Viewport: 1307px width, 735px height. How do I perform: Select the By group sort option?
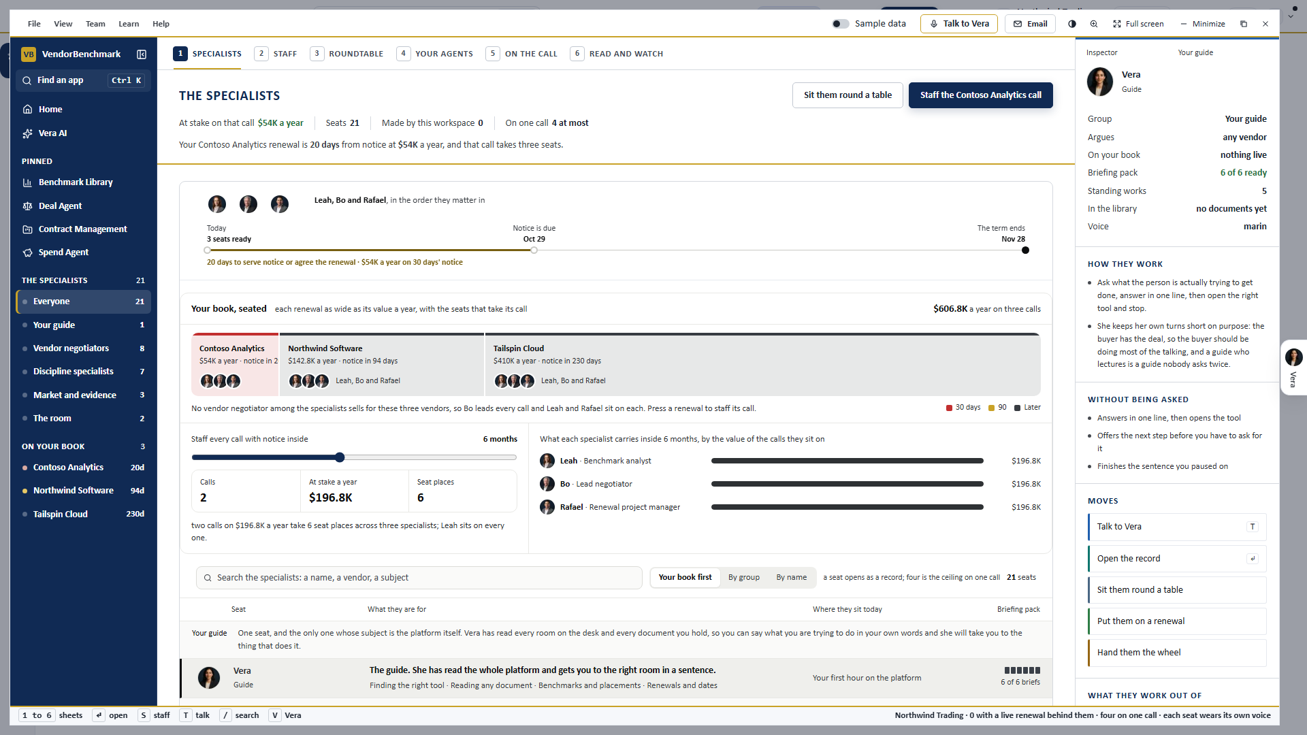coord(744,577)
